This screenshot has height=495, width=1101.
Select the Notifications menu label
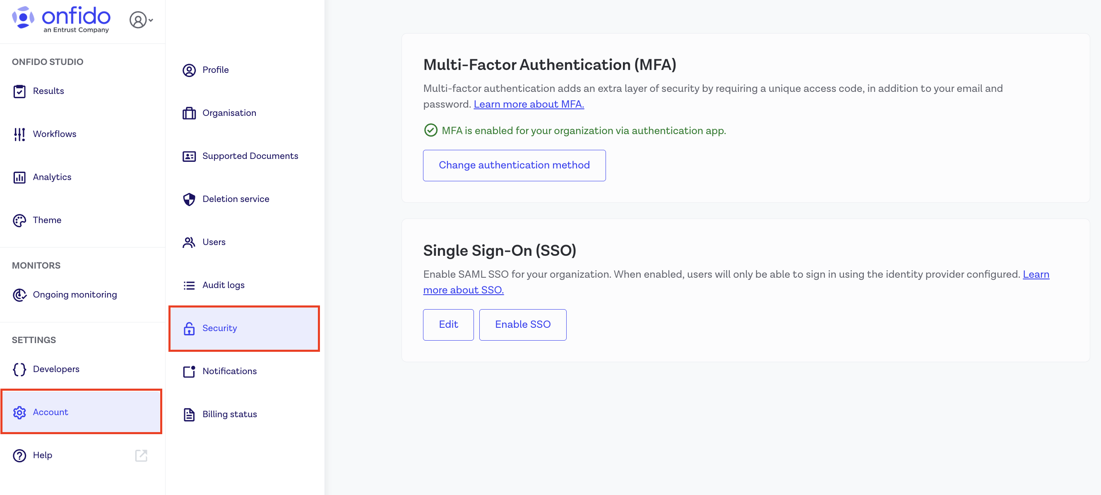(230, 372)
